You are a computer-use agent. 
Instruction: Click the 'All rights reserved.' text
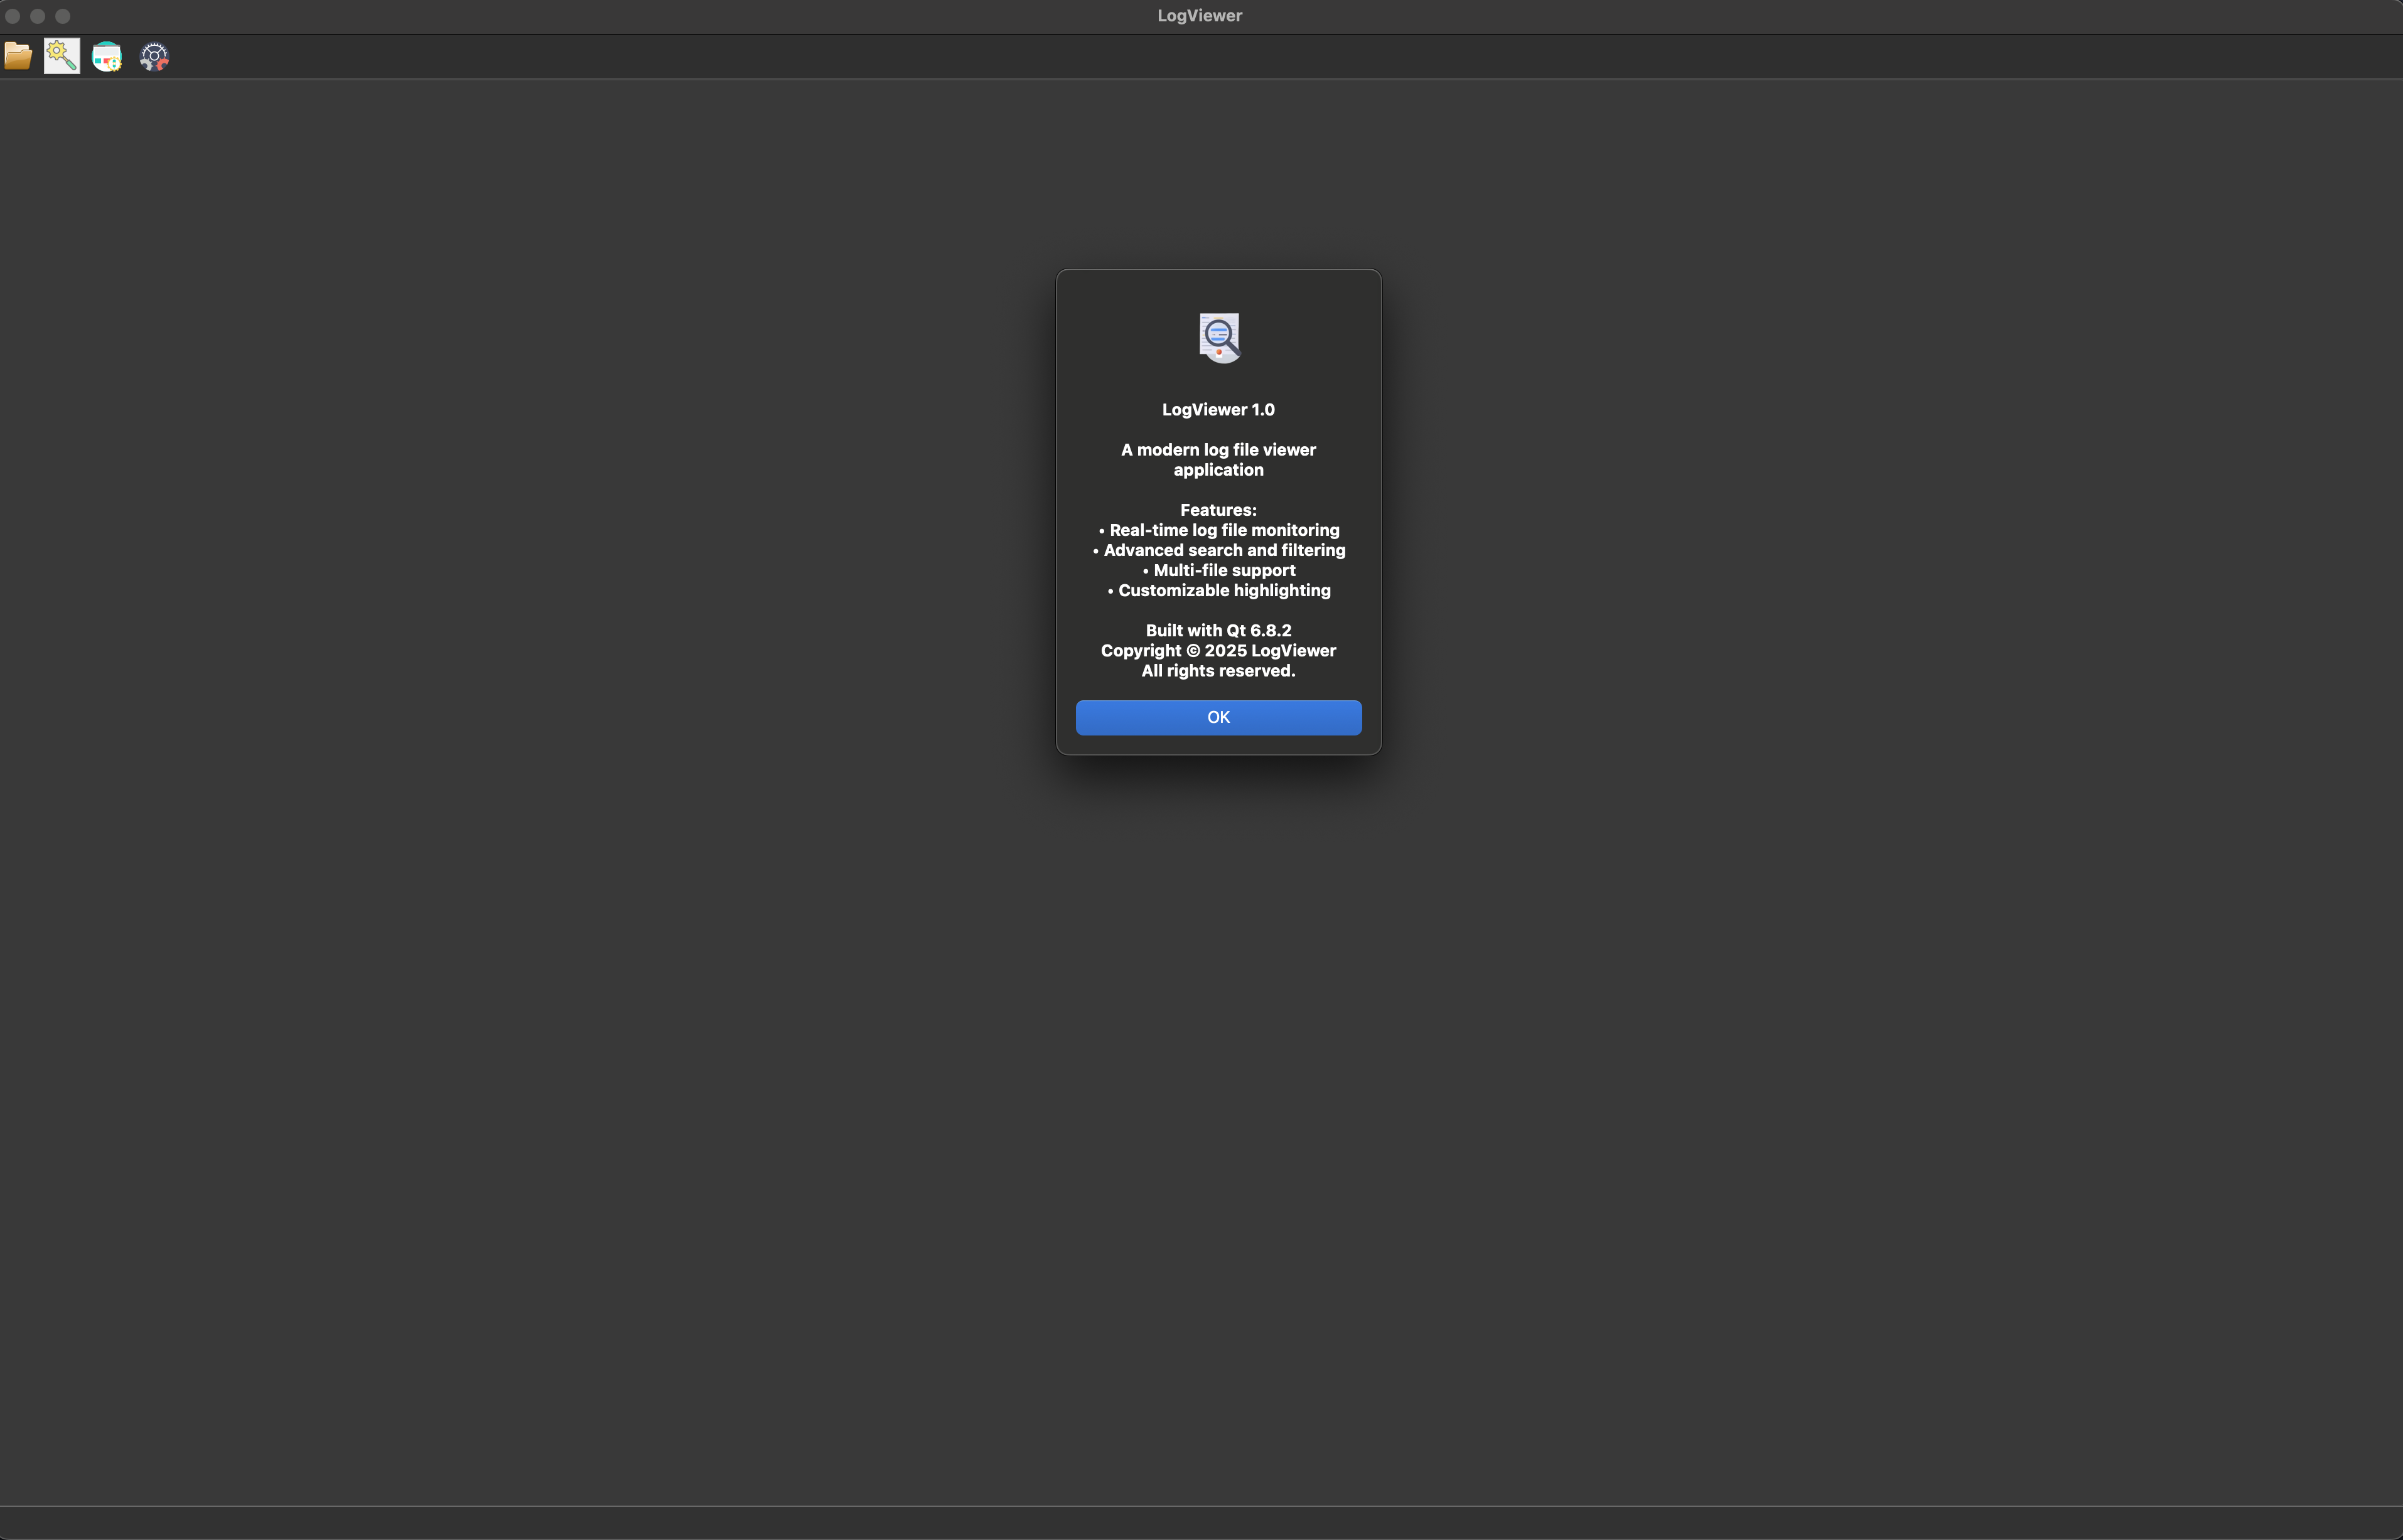1218,670
